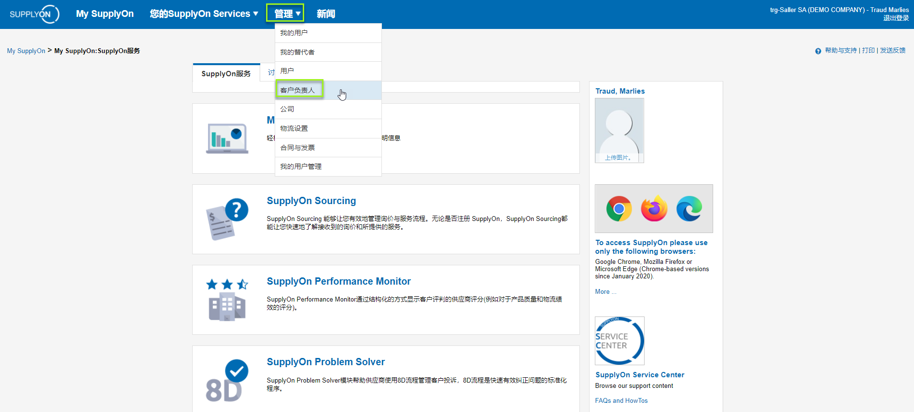Click the SupplyOn Sourcing description text
914x412 pixels.
(x=417, y=223)
